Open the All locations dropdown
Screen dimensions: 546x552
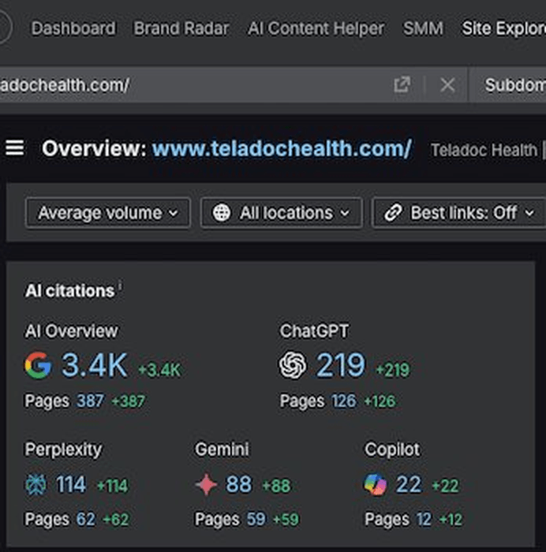click(281, 213)
